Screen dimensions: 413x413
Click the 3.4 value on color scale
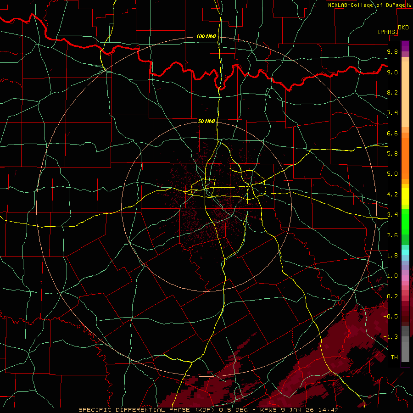click(392, 214)
